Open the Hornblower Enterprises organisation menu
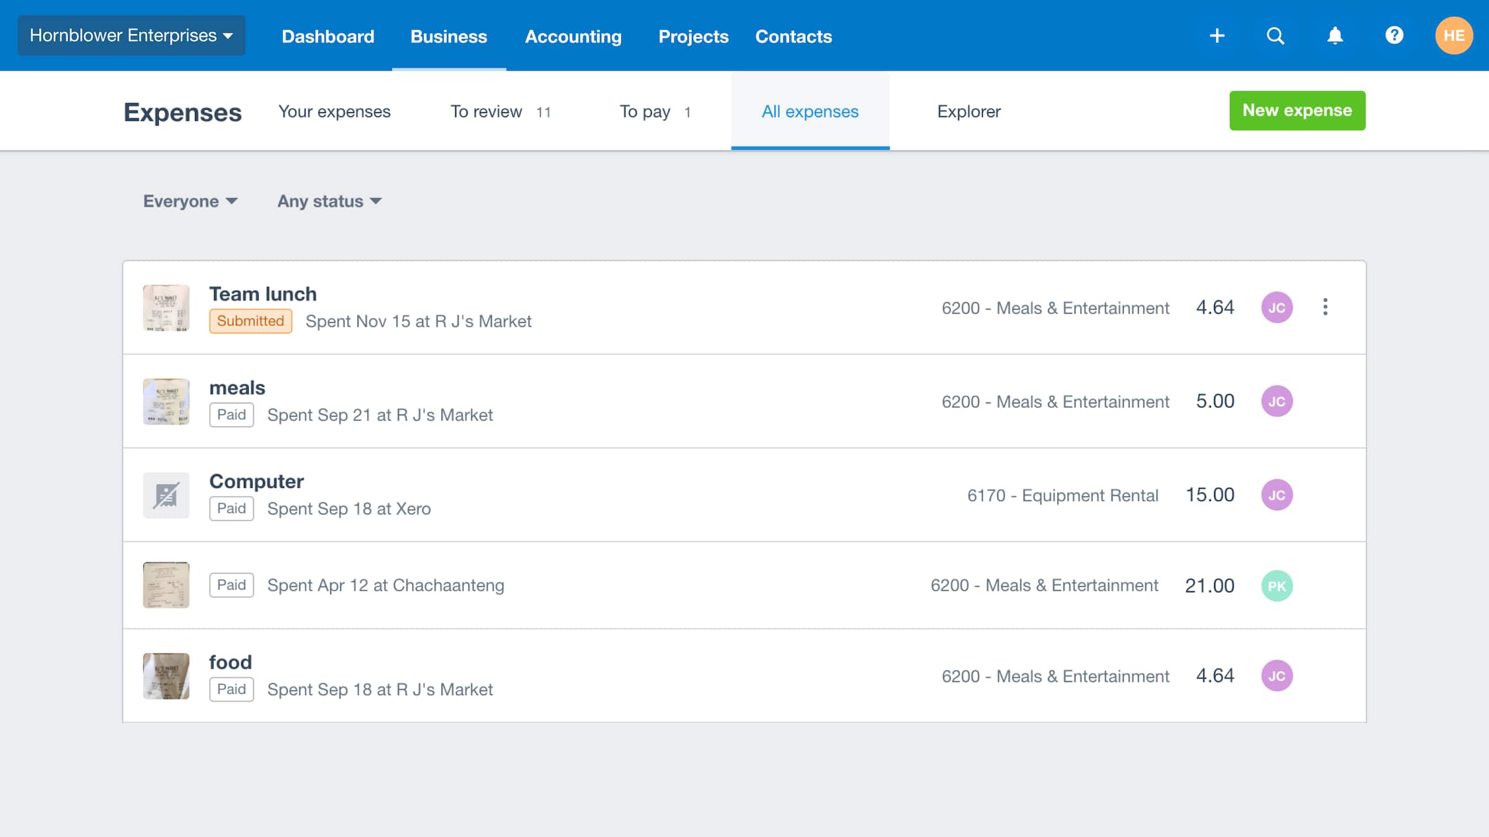The height and width of the screenshot is (837, 1489). [x=131, y=35]
